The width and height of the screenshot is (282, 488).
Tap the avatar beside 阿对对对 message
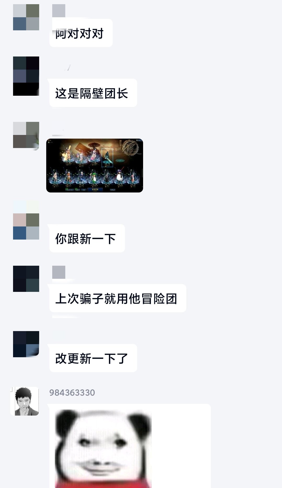click(x=26, y=17)
